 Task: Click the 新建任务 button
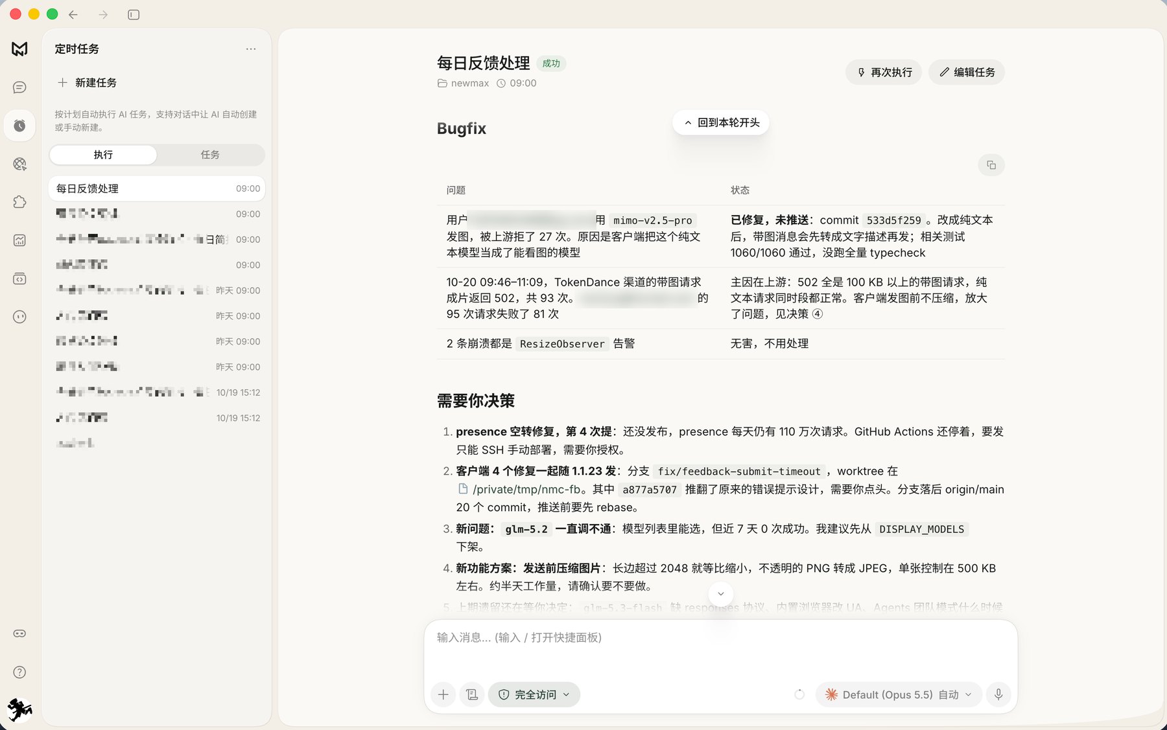click(87, 82)
